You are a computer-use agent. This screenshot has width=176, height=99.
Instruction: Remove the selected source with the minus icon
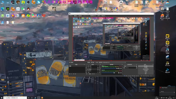point(88,74)
